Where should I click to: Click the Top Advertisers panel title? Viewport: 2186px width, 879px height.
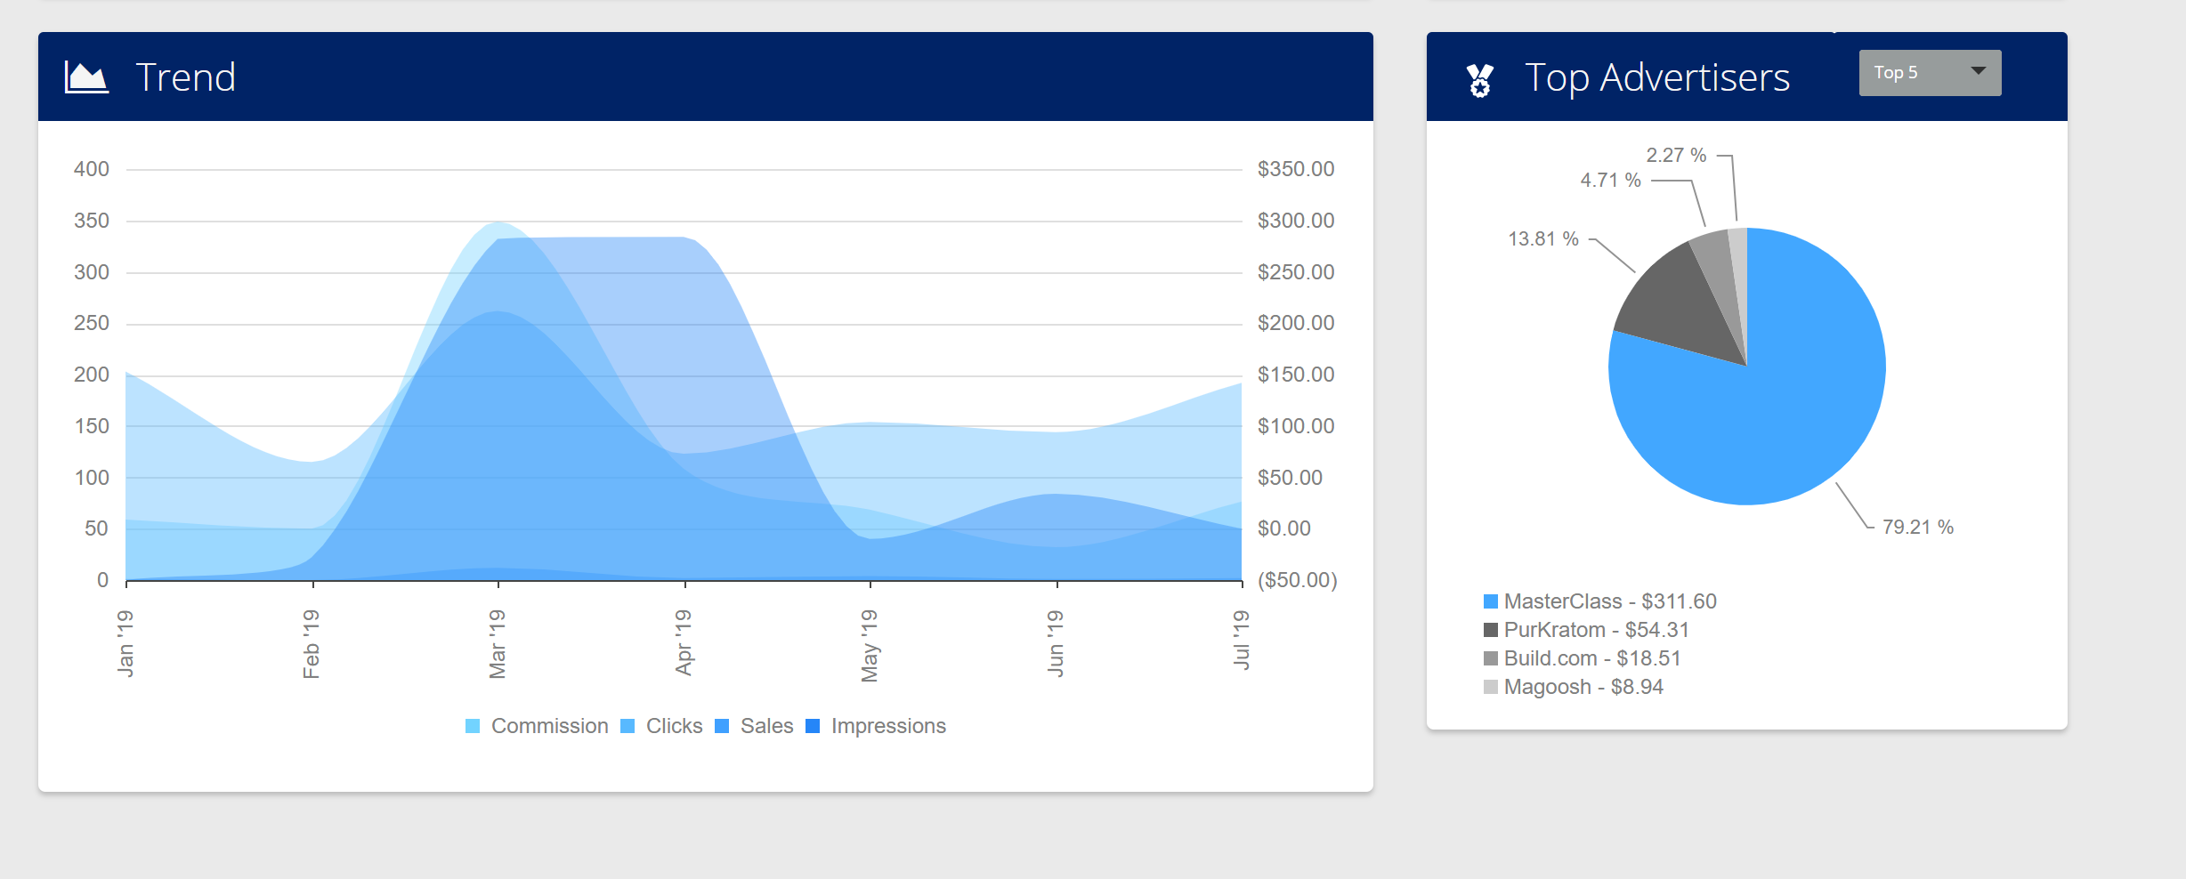pos(1656,77)
